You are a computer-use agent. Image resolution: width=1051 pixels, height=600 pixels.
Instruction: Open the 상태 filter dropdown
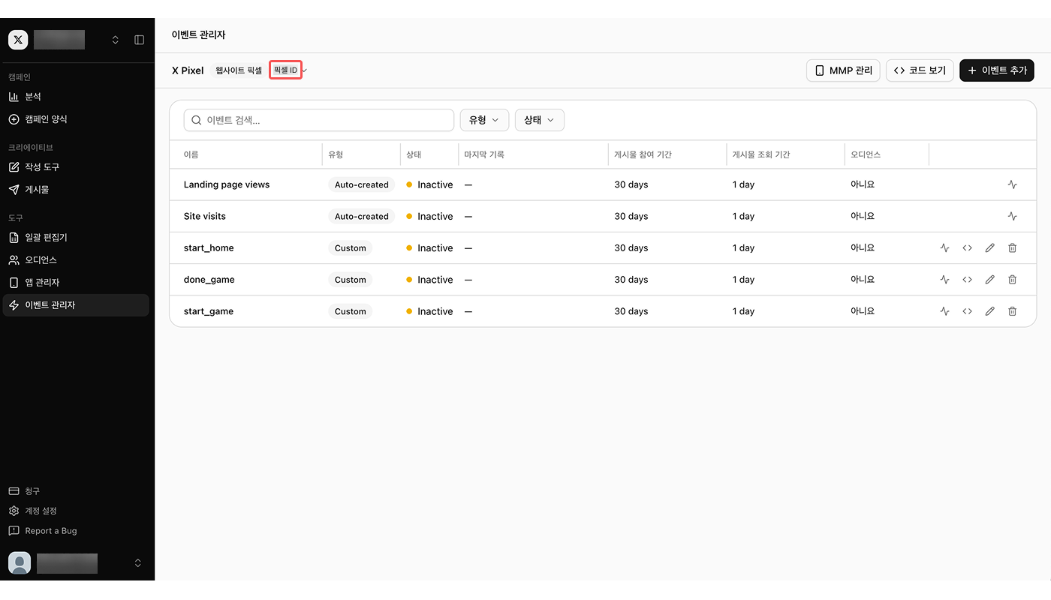[539, 120]
